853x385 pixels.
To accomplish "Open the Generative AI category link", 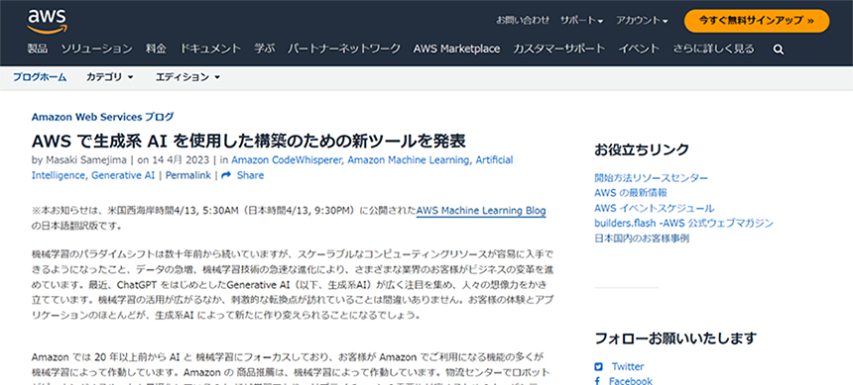I will [x=123, y=175].
